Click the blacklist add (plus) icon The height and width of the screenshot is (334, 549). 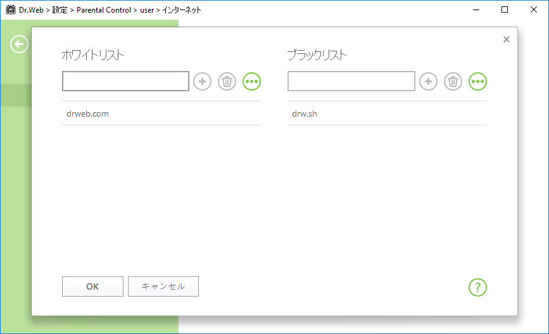coord(428,82)
